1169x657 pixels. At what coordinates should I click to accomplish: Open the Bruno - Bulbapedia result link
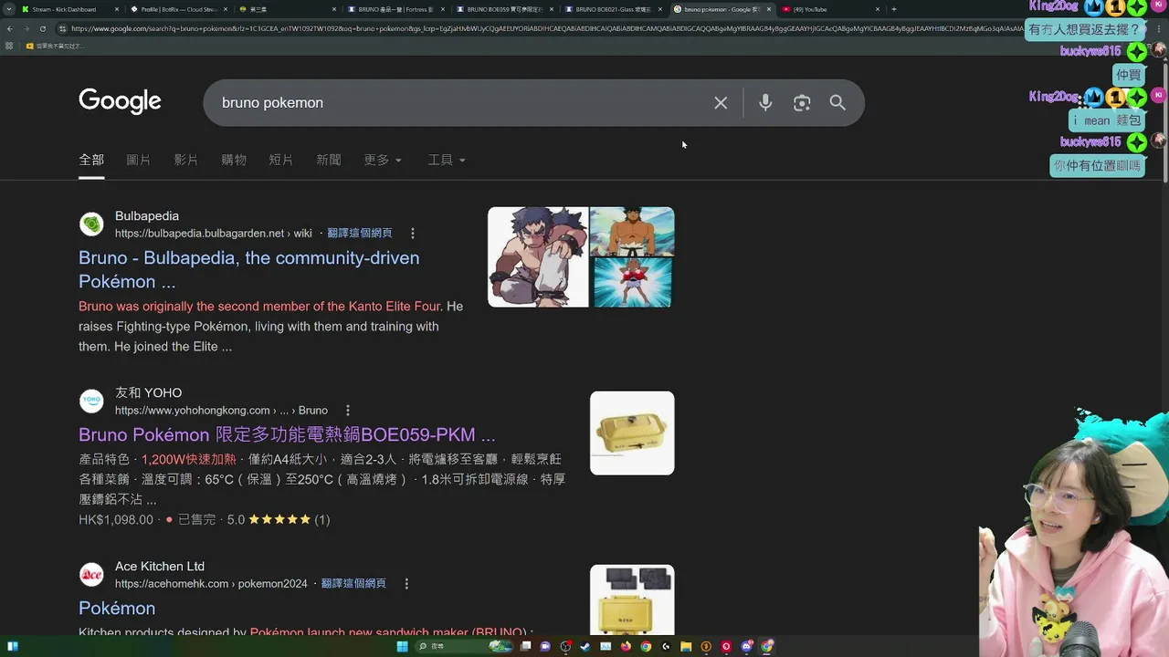click(249, 269)
